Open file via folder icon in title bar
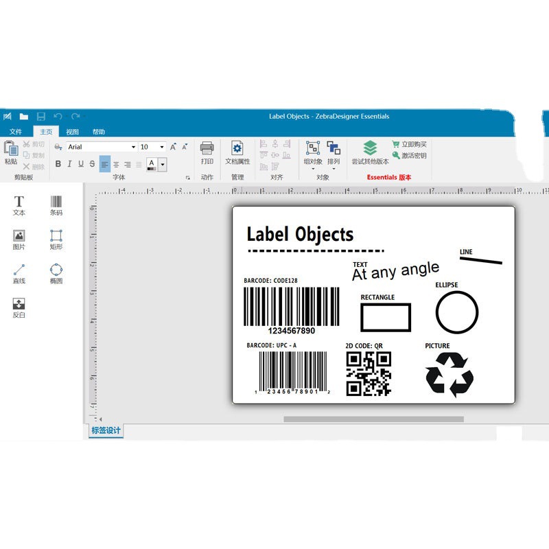This screenshot has width=549, height=549. click(x=24, y=116)
